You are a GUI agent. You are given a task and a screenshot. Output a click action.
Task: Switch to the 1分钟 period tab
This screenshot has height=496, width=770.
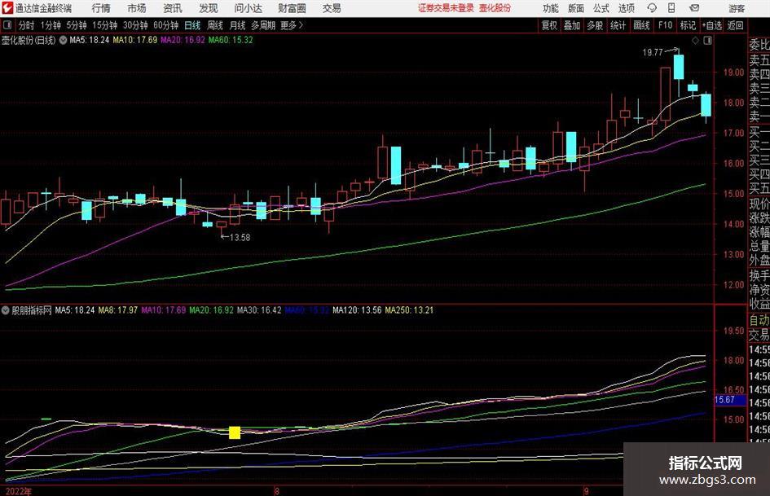tap(50, 25)
